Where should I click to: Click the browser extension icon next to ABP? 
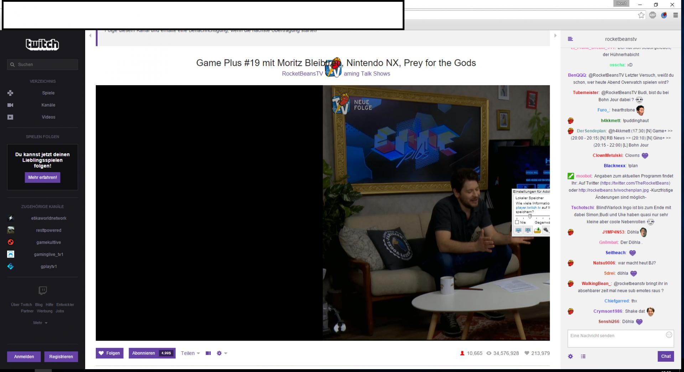(664, 15)
